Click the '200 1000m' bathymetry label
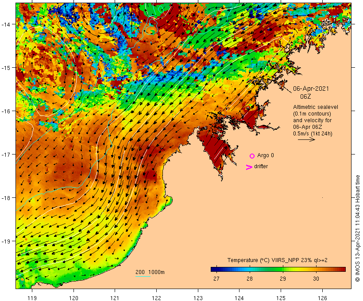 tap(150, 272)
